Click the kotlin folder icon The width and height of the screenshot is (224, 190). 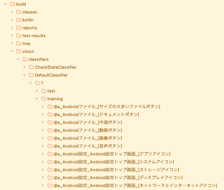[x=19, y=20]
